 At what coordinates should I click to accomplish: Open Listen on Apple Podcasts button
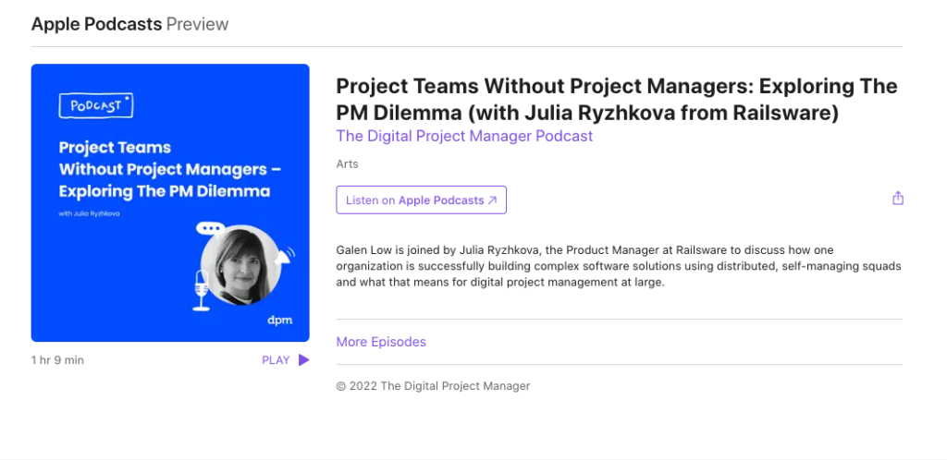[x=421, y=200]
